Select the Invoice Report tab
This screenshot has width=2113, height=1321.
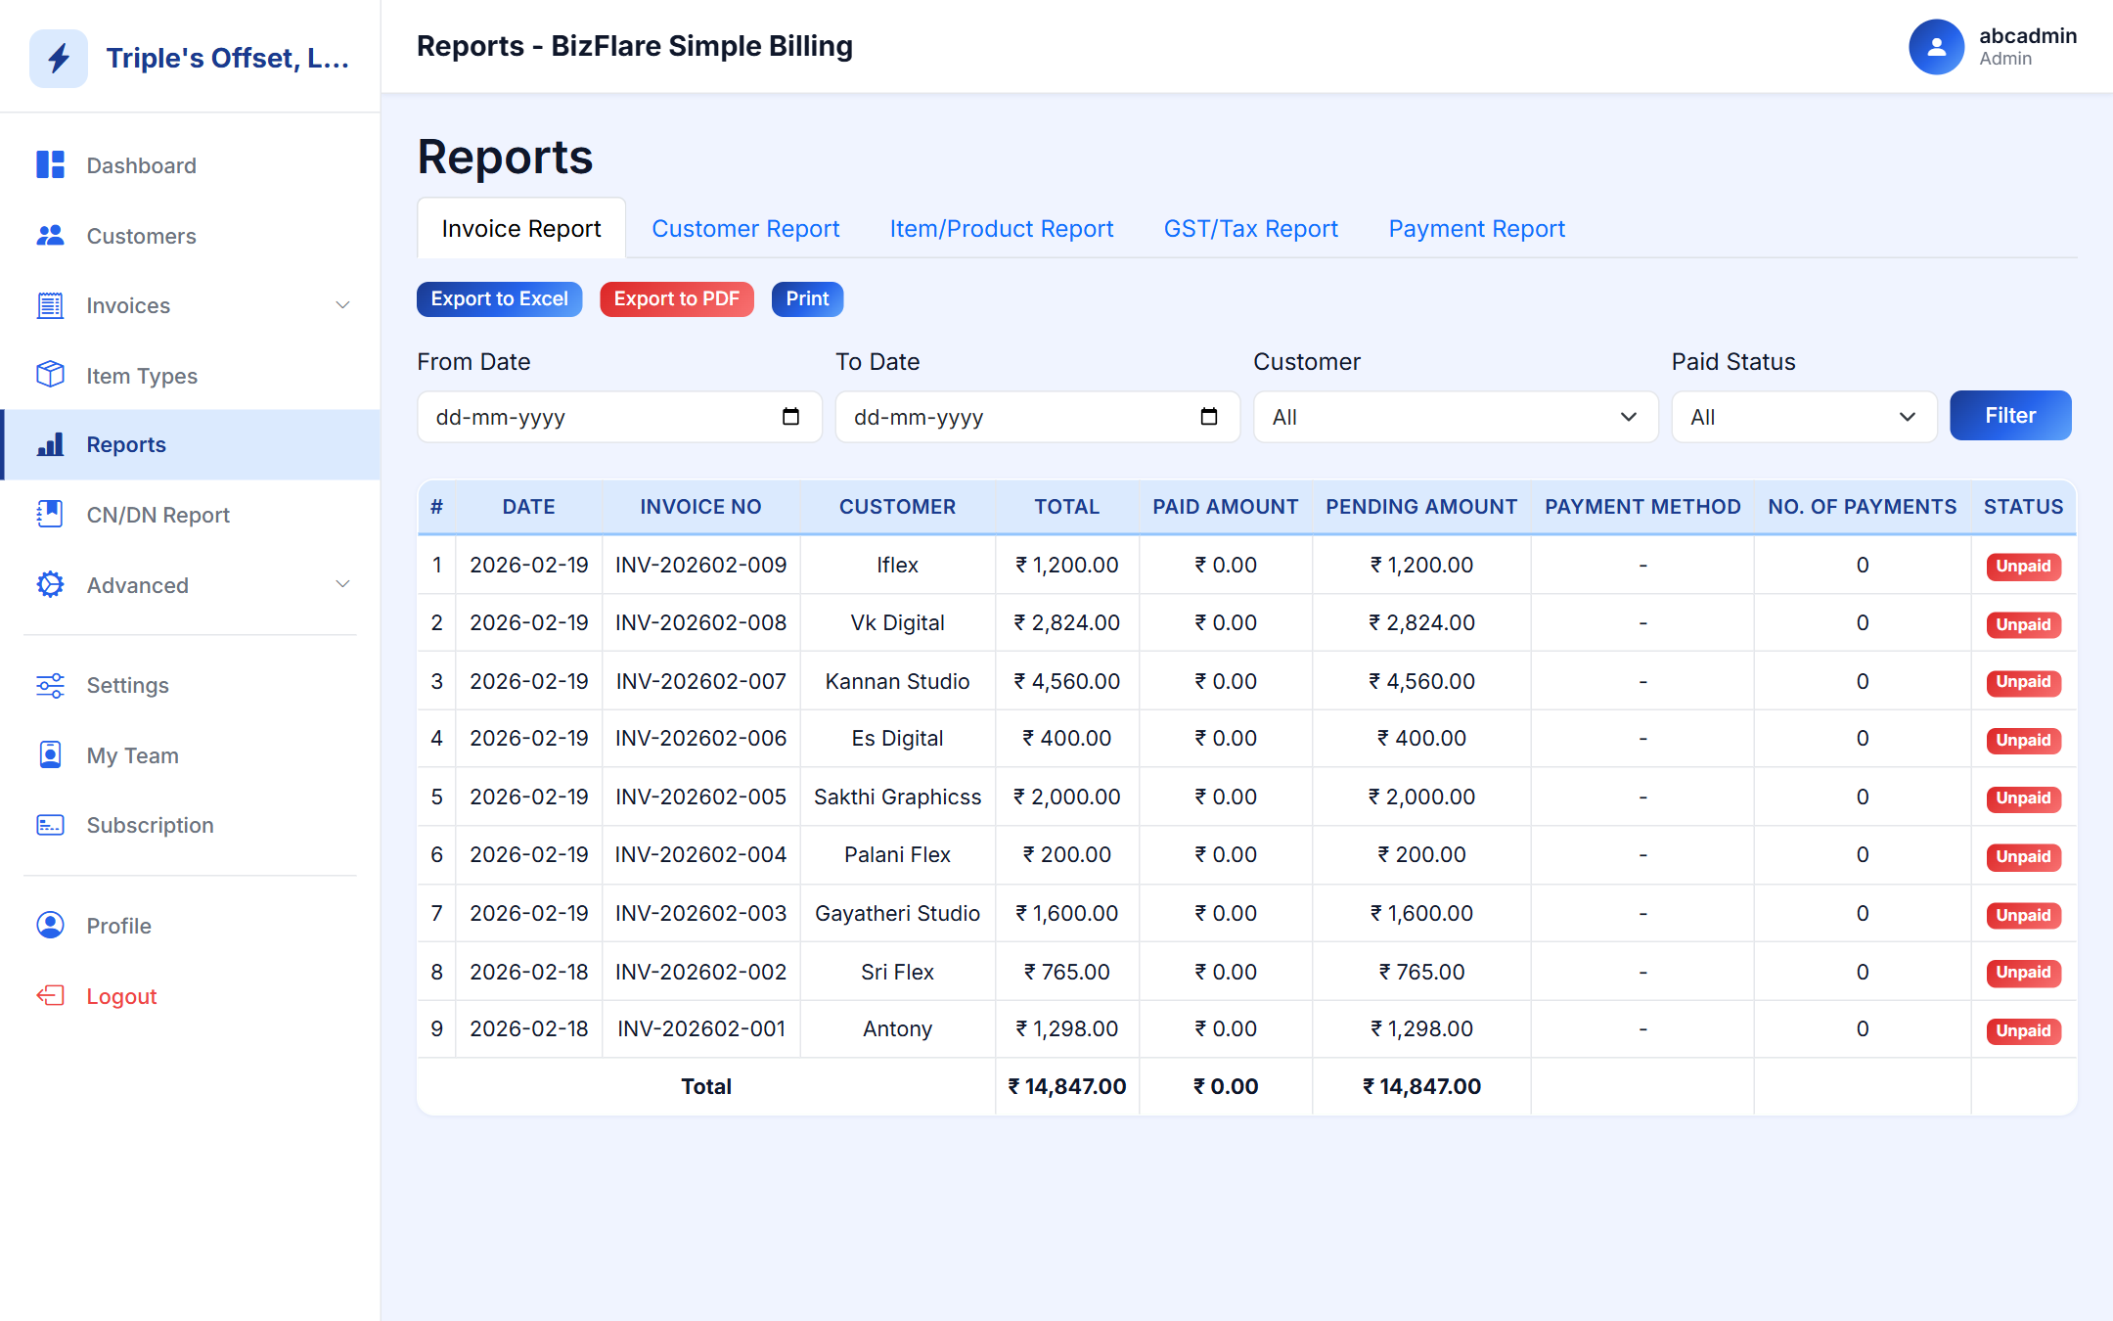point(521,228)
